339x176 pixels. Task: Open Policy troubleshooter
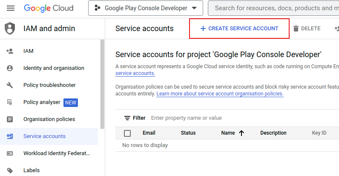pos(49,85)
